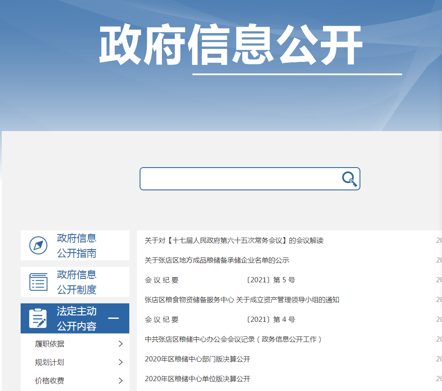Viewport: 442px width, 391px height.
Task: Expand the 规划计划 chevron arrow
Action: click(x=120, y=362)
